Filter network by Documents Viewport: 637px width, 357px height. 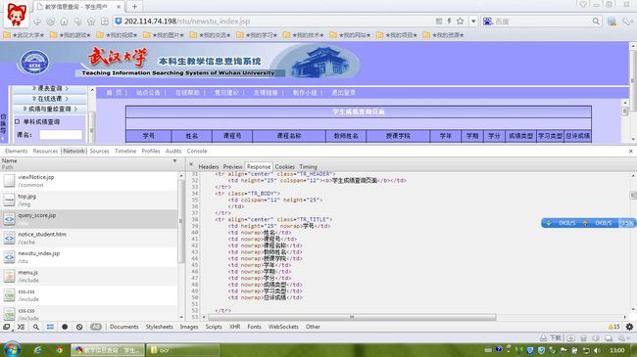pyautogui.click(x=123, y=327)
